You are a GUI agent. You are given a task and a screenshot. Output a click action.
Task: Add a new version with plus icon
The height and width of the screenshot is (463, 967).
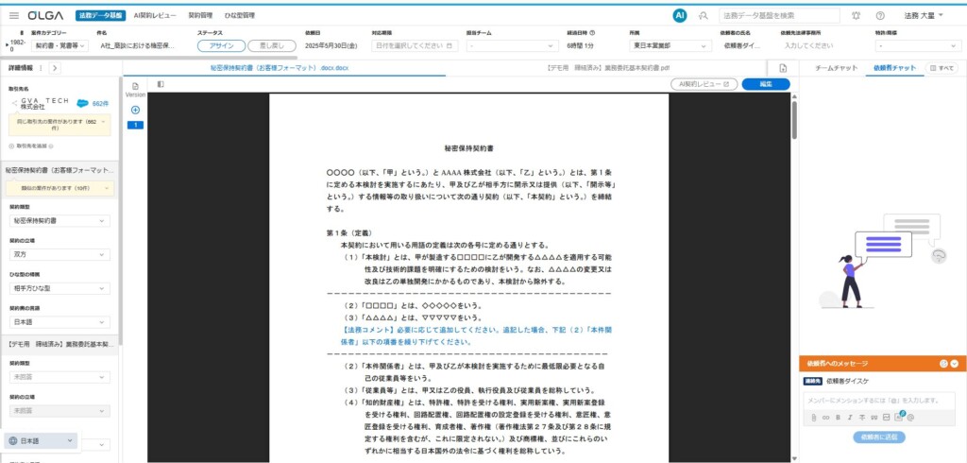(x=135, y=110)
